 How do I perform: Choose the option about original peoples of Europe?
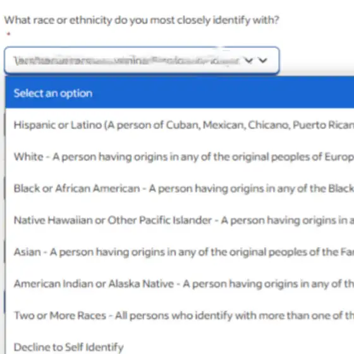coord(180,157)
